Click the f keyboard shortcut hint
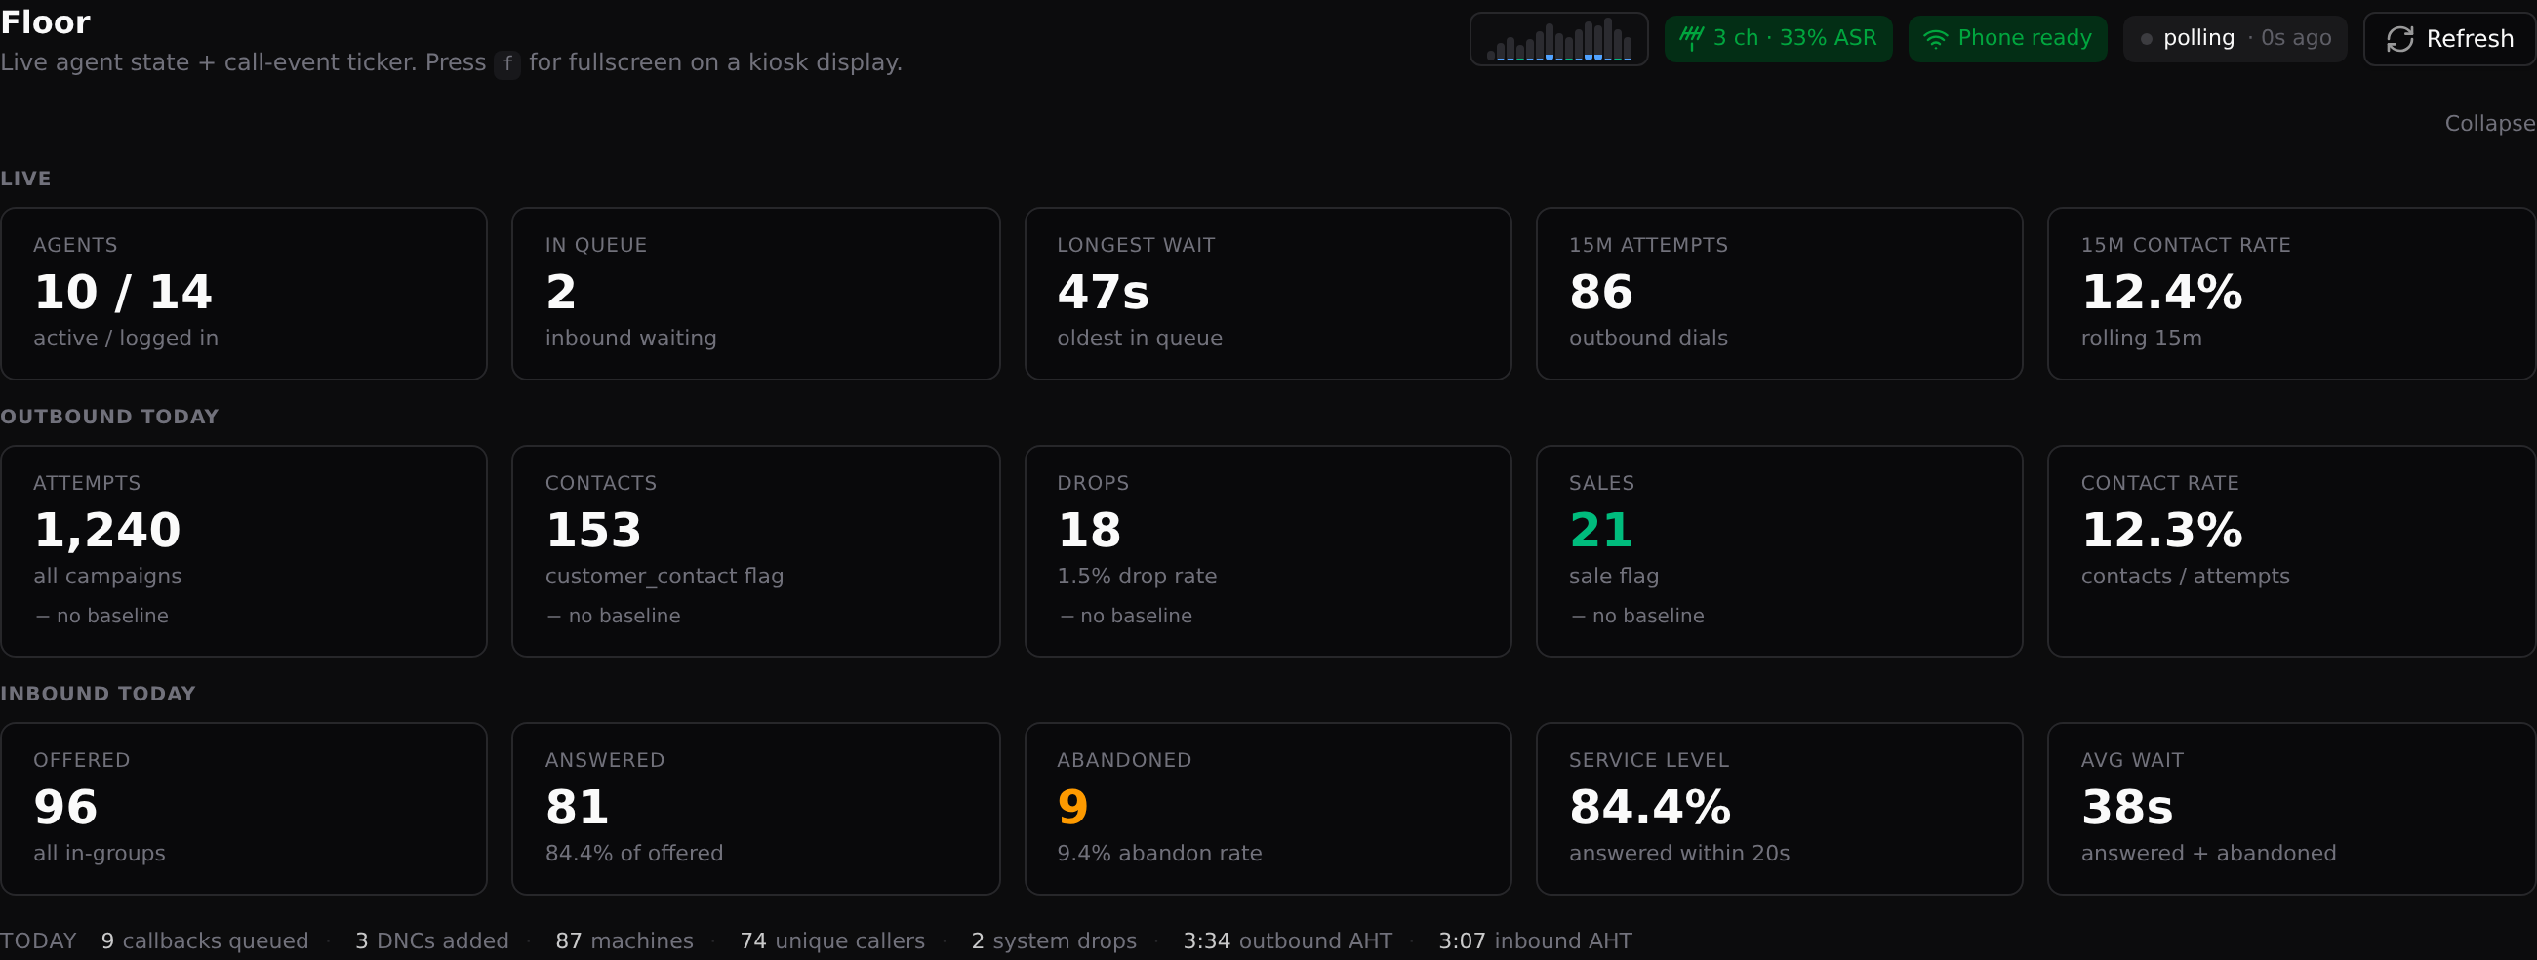2537x960 pixels. click(507, 64)
